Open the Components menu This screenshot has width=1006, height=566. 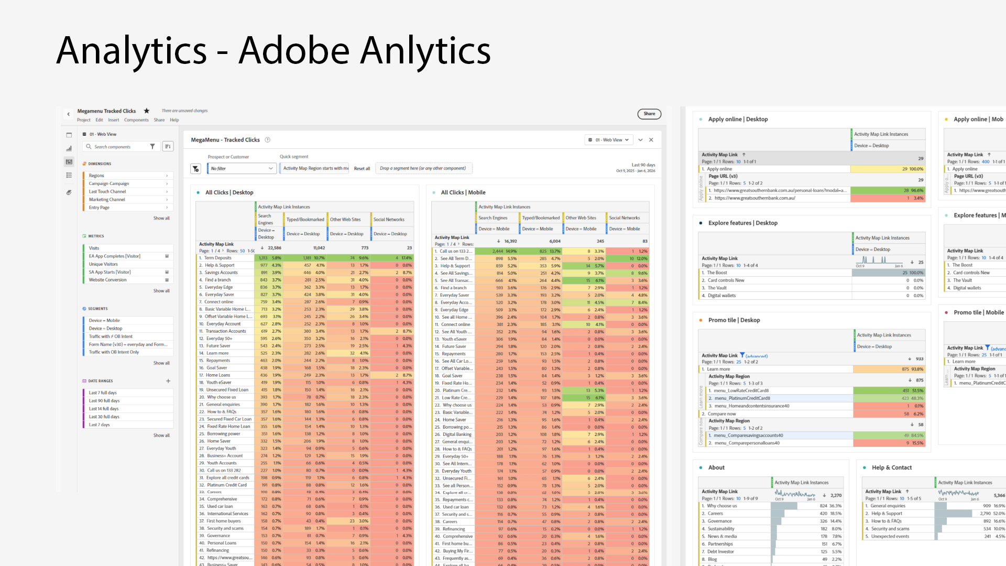(136, 120)
